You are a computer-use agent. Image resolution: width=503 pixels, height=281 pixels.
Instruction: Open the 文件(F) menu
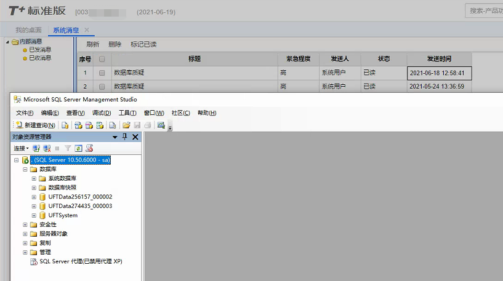click(x=25, y=113)
